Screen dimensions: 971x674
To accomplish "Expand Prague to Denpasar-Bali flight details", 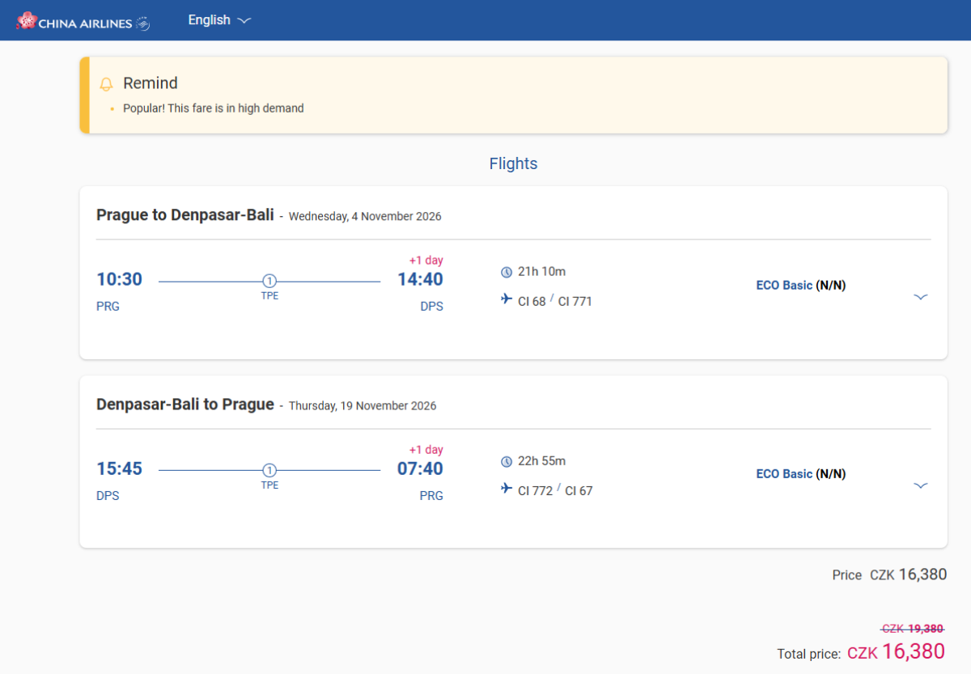I will click(x=920, y=297).
